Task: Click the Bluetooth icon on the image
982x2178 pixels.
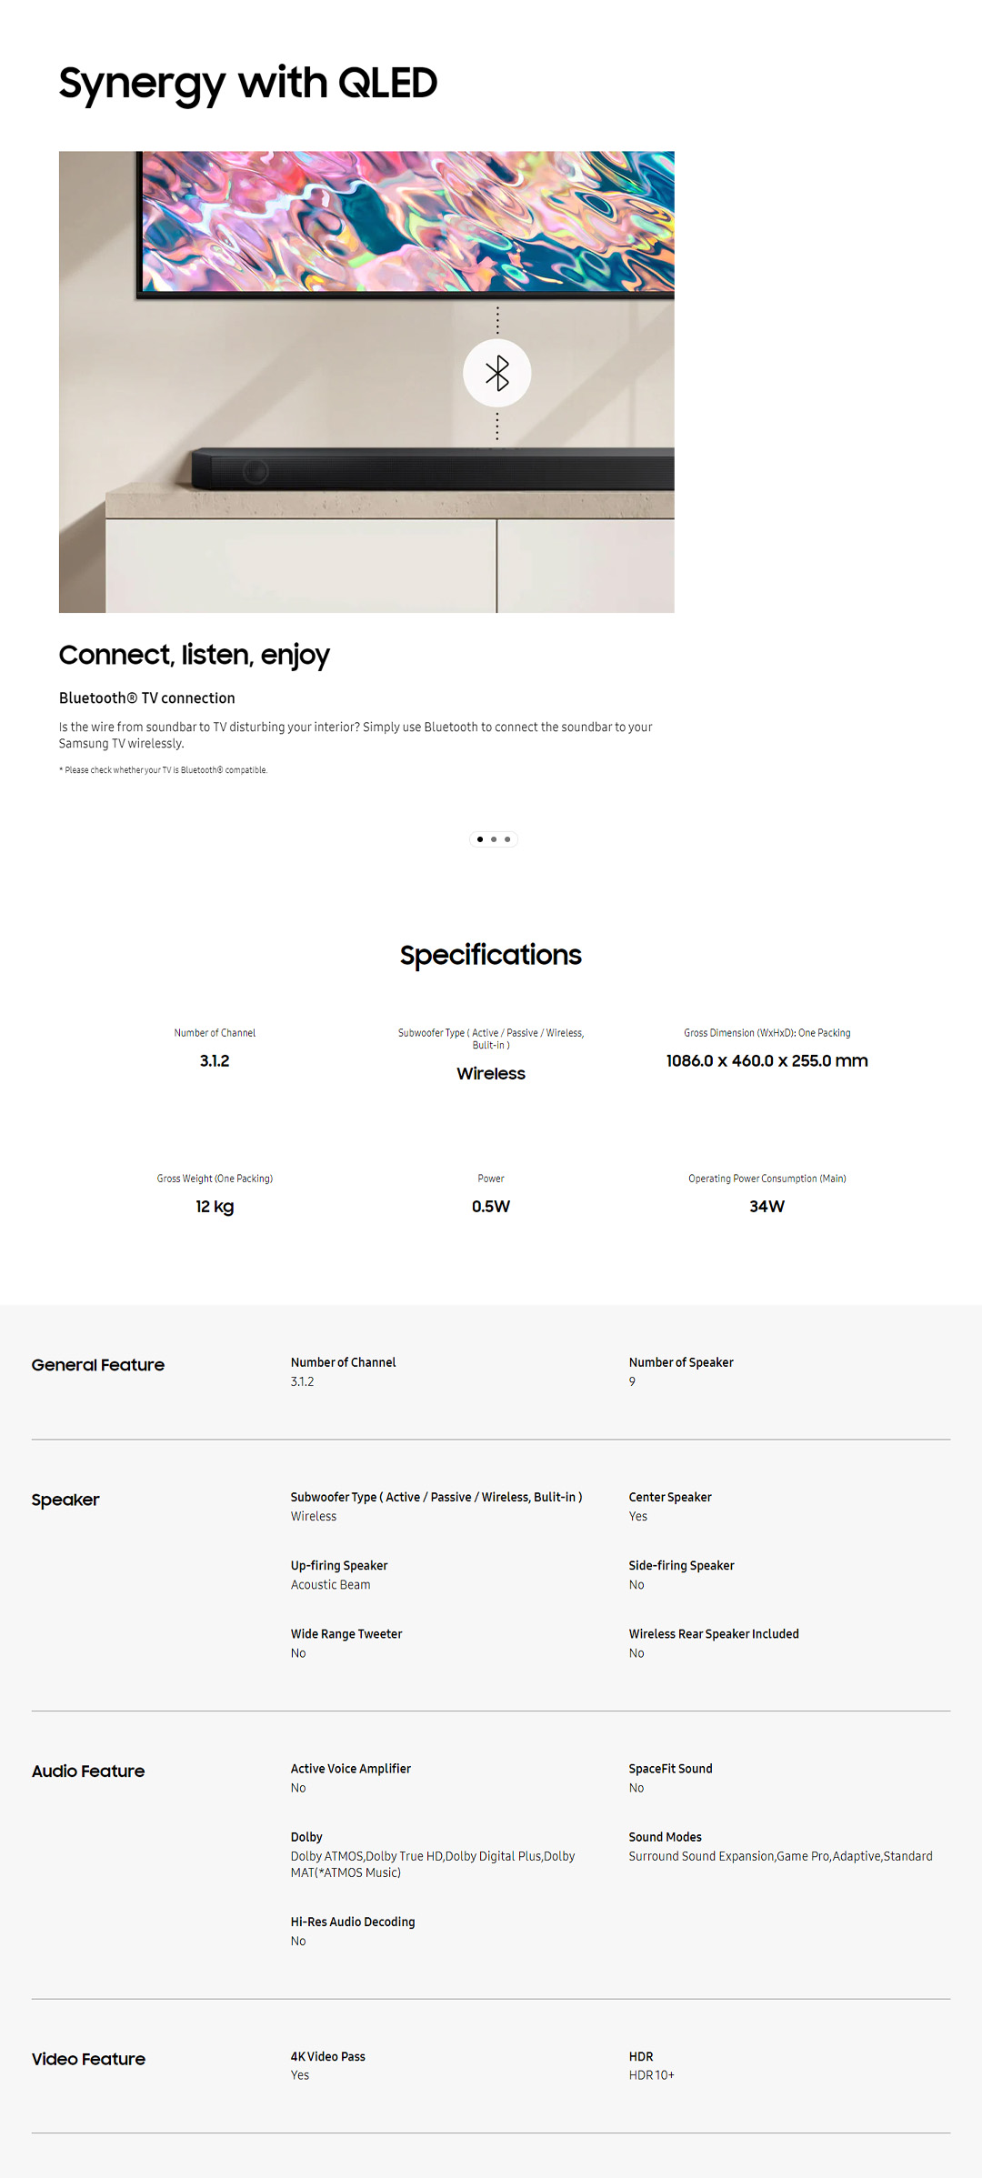Action: click(496, 373)
